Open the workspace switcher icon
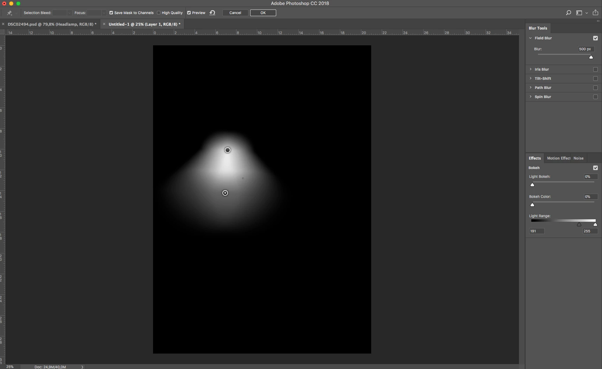The height and width of the screenshot is (369, 602). pos(579,13)
